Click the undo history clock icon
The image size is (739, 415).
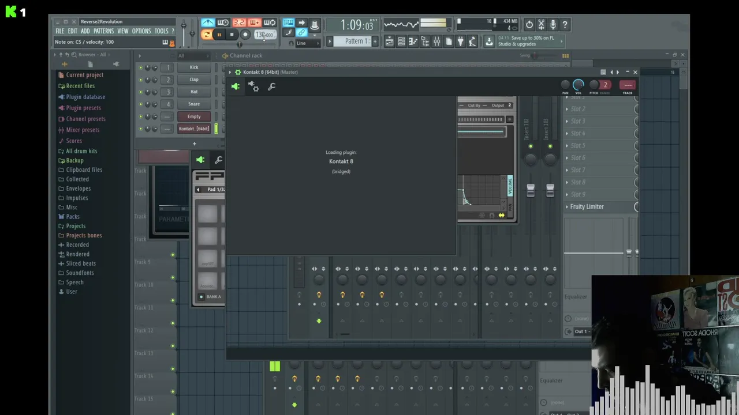(x=529, y=24)
